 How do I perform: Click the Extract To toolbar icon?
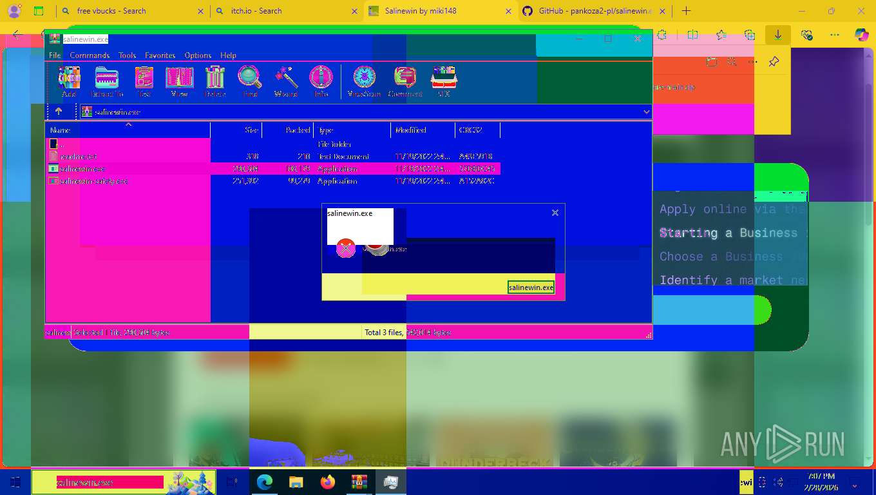coord(106,82)
